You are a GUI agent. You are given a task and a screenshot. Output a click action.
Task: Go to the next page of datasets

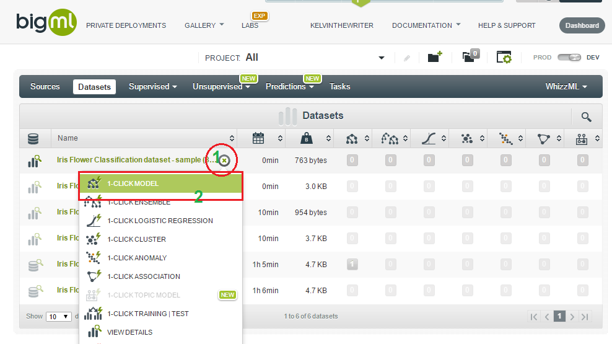[x=572, y=317]
